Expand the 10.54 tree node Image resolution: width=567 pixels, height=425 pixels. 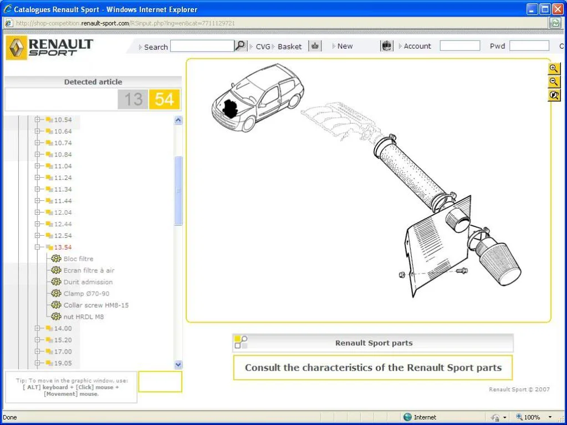coord(37,120)
